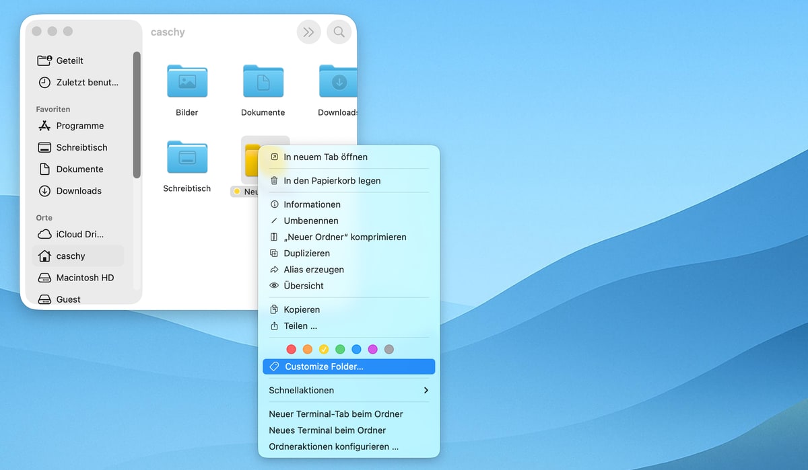Expand the toolbar overflow double-chevron button
808x470 pixels.
pyautogui.click(x=308, y=32)
